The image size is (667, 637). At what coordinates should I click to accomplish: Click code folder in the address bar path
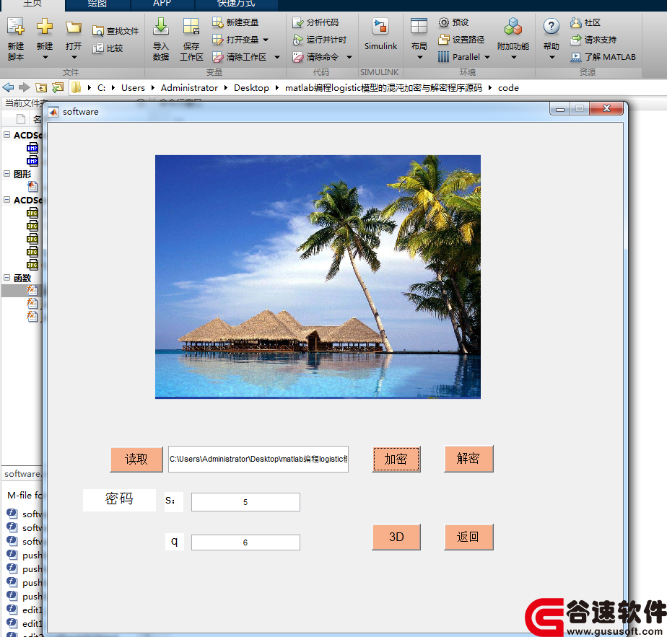[x=508, y=87]
